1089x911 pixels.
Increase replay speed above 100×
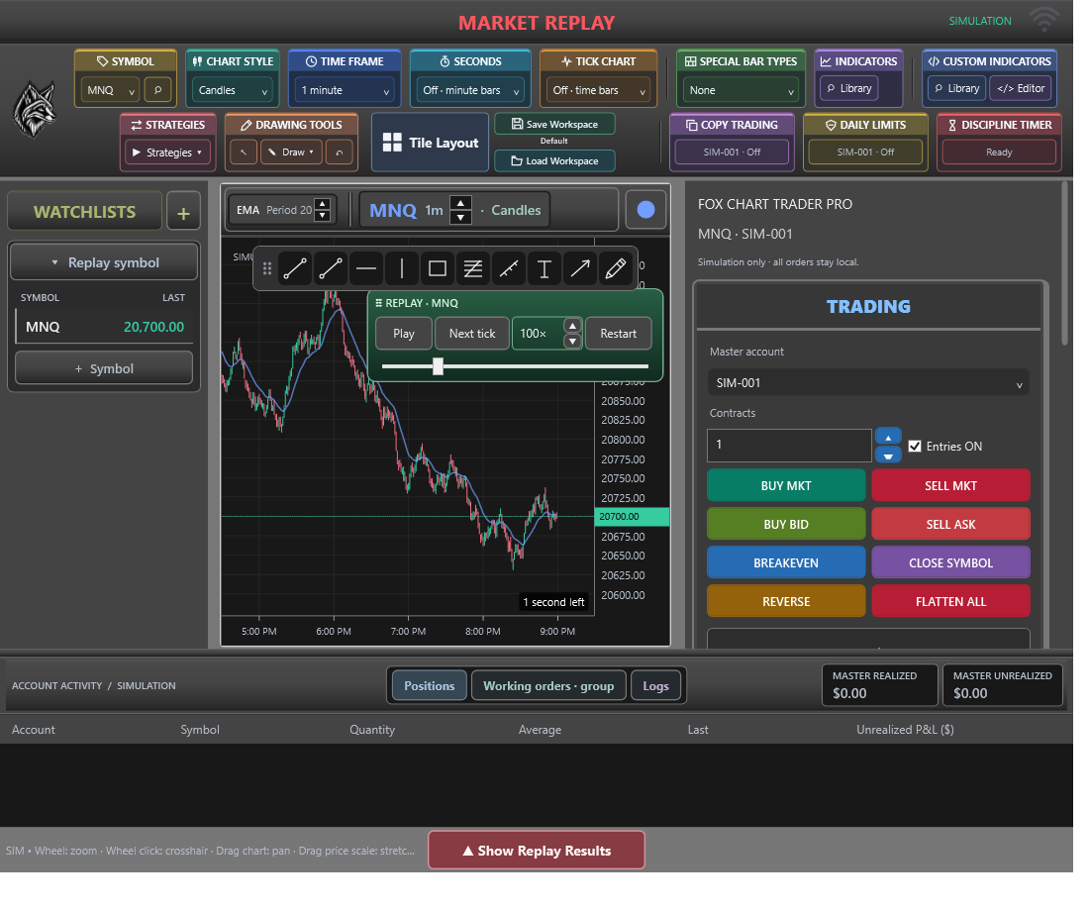click(x=572, y=326)
